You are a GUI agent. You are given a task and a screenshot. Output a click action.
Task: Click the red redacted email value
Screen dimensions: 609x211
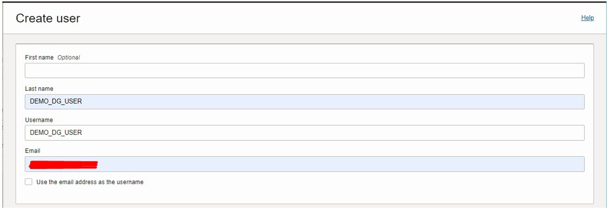coord(63,164)
